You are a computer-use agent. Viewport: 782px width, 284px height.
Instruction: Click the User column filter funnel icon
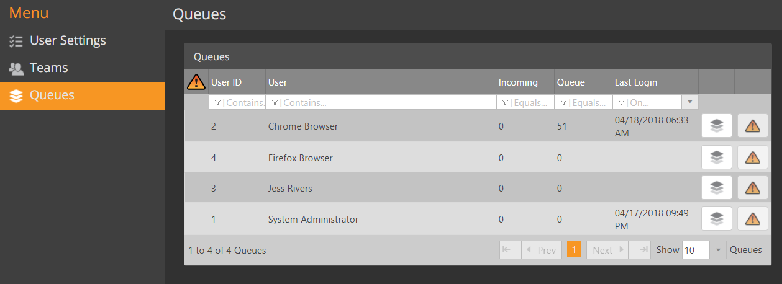coord(275,102)
